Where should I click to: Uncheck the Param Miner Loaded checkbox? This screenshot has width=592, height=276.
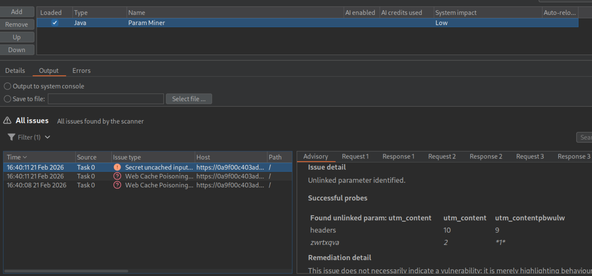point(54,23)
